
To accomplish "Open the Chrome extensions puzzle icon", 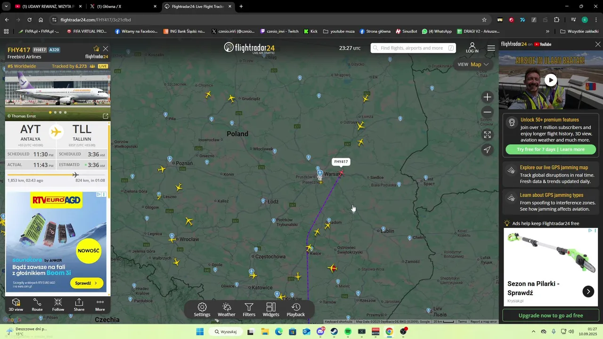I will tap(556, 20).
